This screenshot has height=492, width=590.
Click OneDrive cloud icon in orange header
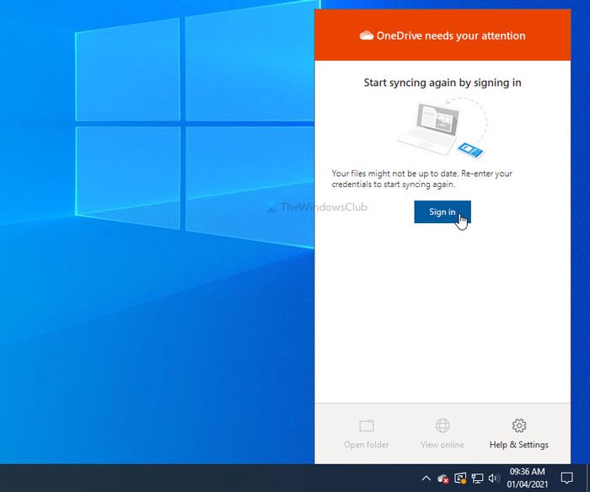[367, 35]
